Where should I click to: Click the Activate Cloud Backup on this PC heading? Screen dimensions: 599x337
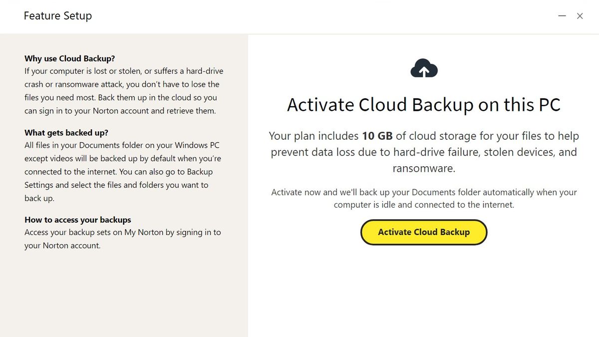click(x=424, y=105)
